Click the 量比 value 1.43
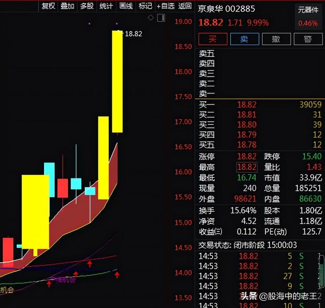 [x=314, y=167]
